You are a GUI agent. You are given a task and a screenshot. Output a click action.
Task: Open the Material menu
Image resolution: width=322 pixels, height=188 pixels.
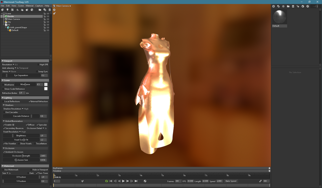point(30,6)
